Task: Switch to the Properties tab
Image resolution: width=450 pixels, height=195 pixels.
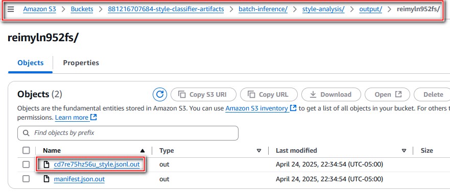Action: click(81, 63)
